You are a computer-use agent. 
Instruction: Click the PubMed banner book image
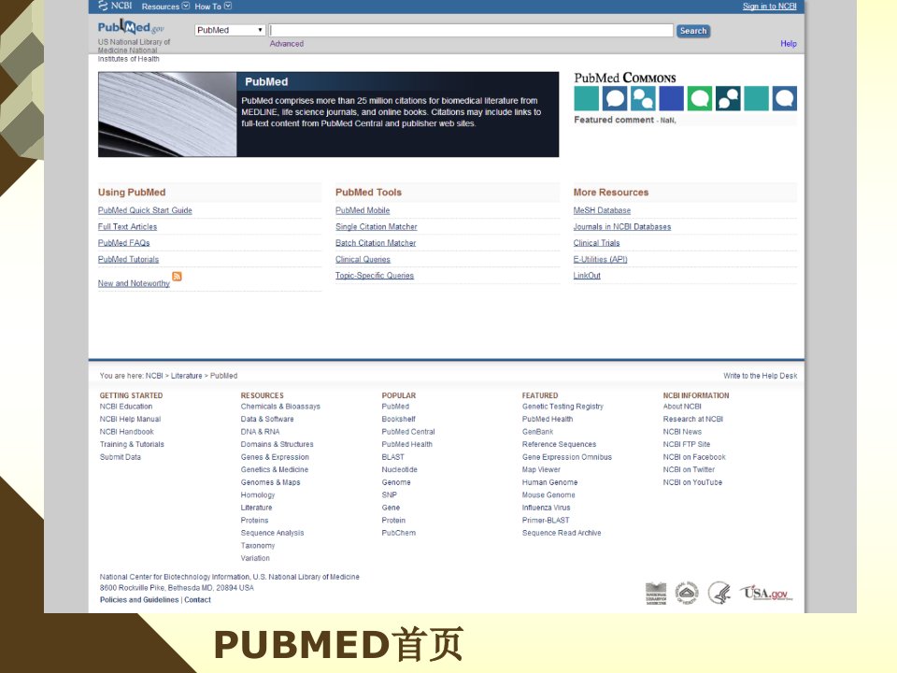pyautogui.click(x=167, y=114)
